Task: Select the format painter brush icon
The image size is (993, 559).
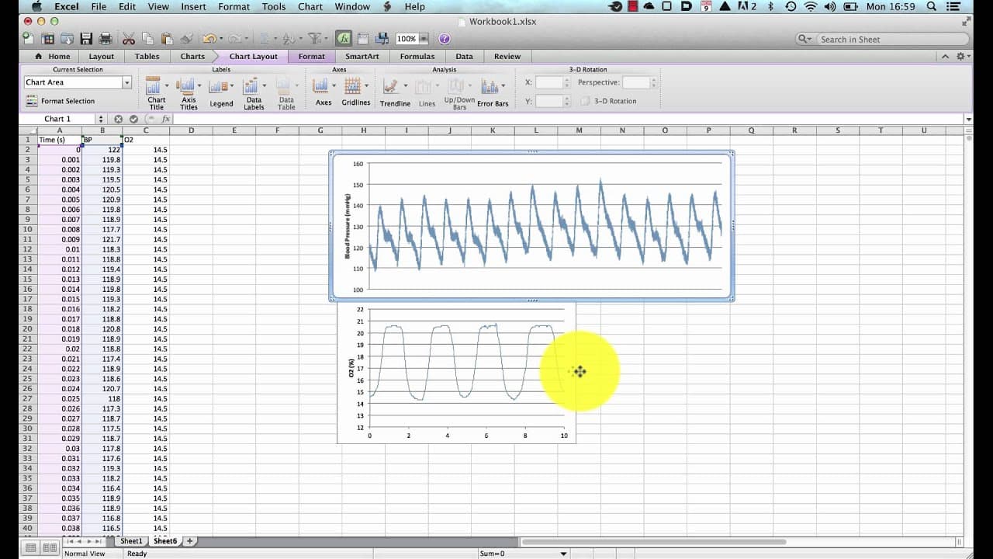Action: point(187,38)
